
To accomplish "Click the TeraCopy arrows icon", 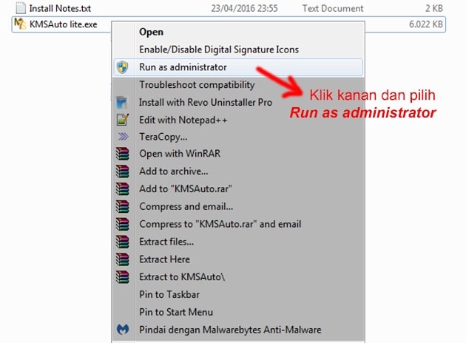I will (123, 137).
